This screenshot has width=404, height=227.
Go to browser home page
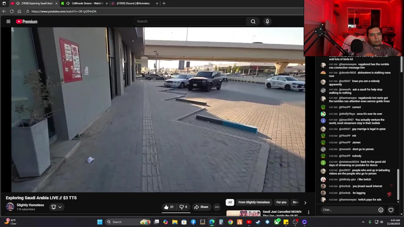19,11
